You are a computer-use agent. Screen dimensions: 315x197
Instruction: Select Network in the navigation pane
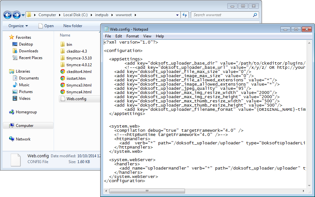23,139
